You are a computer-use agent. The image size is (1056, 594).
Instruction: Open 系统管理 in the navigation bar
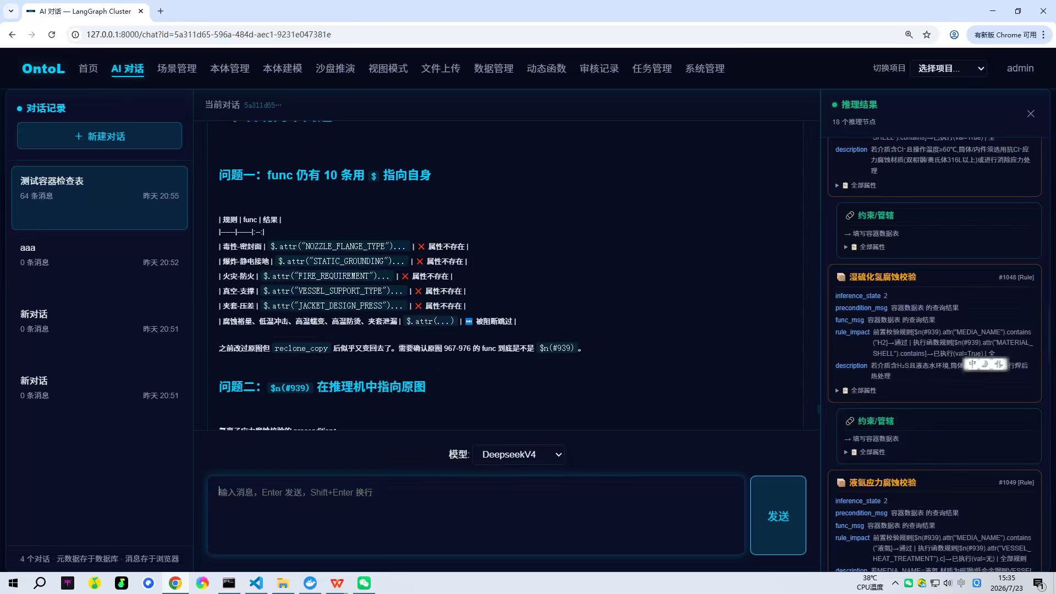705,68
